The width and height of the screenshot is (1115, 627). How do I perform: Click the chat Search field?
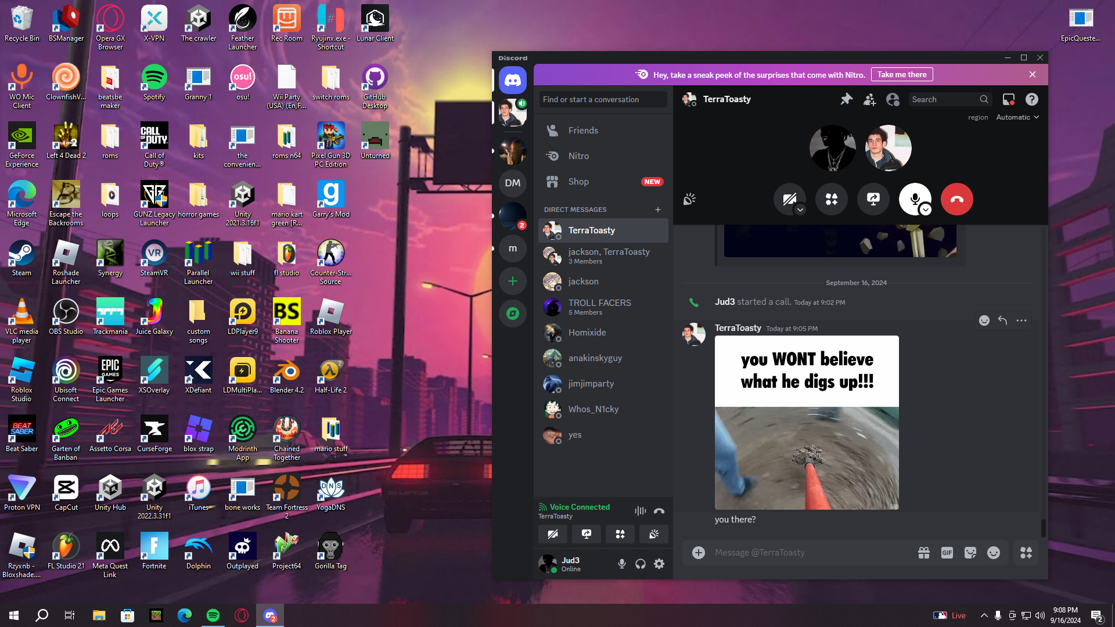[949, 99]
